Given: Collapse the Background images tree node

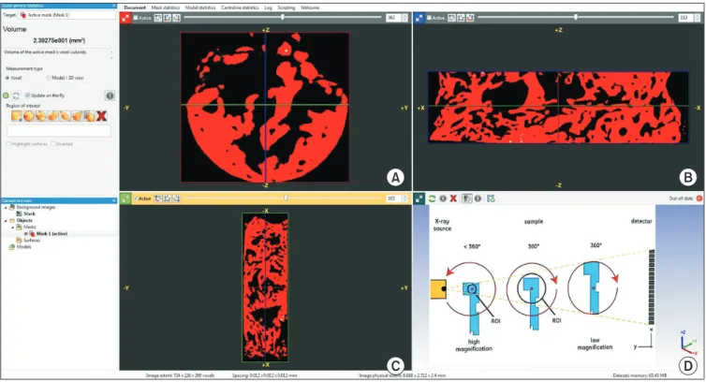Looking at the screenshot, I should coord(6,207).
